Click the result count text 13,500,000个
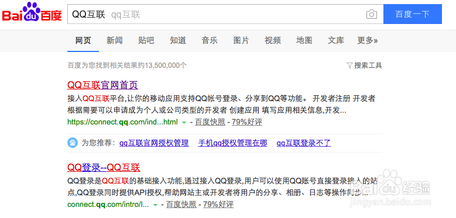 point(166,65)
